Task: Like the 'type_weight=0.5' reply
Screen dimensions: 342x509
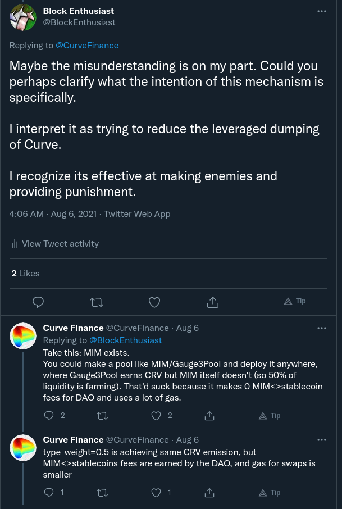Action: [x=157, y=492]
